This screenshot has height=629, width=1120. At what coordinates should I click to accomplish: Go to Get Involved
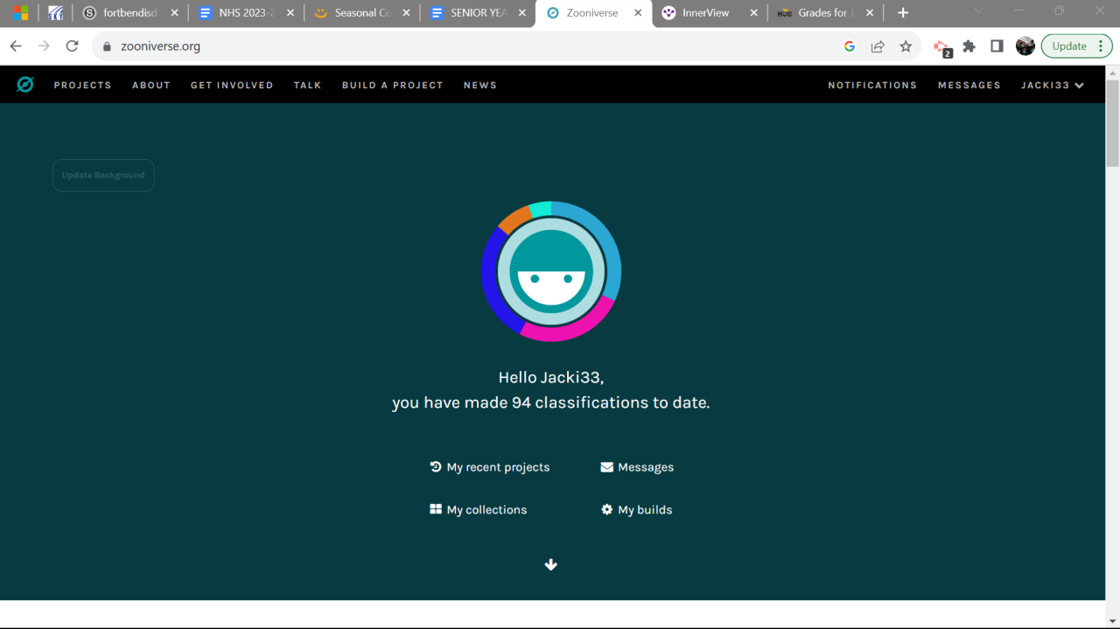click(x=232, y=85)
